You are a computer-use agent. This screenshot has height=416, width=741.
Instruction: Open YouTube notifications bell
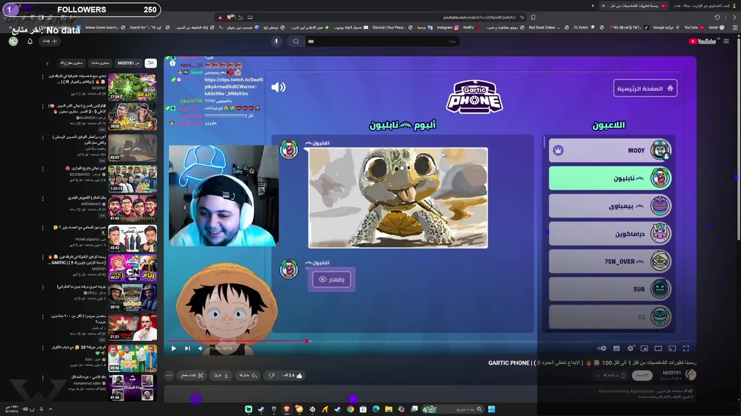[x=30, y=41]
